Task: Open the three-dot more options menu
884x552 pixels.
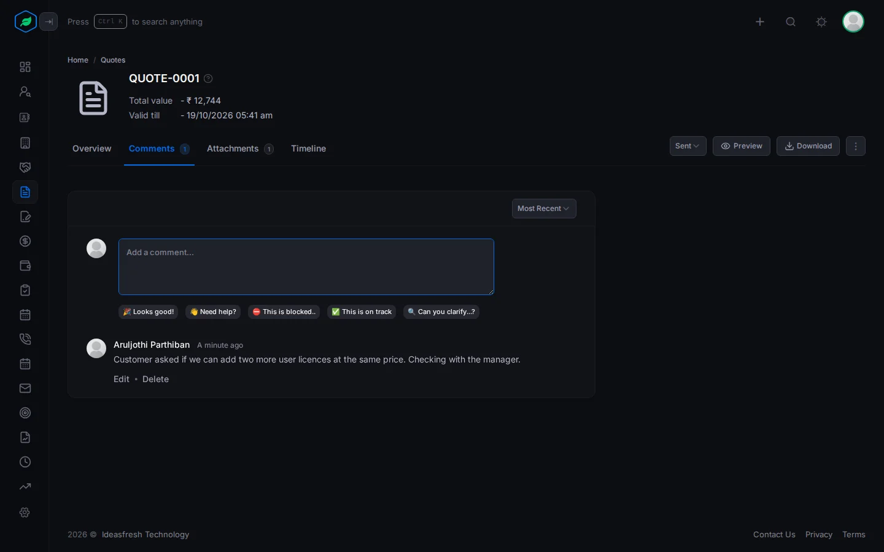Action: click(x=856, y=146)
